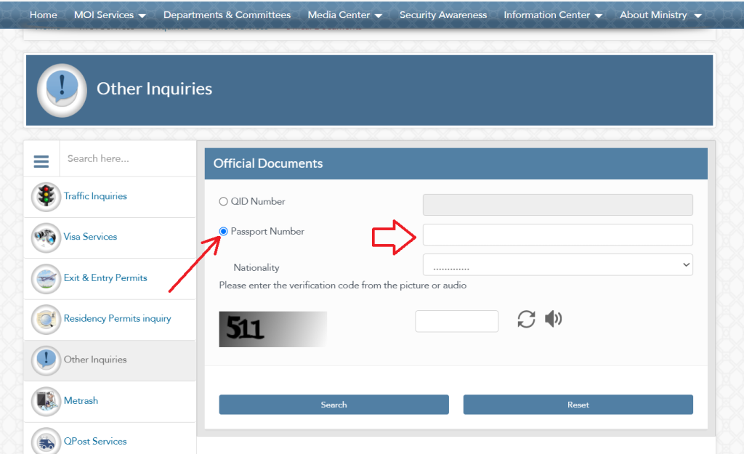The image size is (744, 454).
Task: Expand the MOI Services menu
Action: click(x=110, y=15)
